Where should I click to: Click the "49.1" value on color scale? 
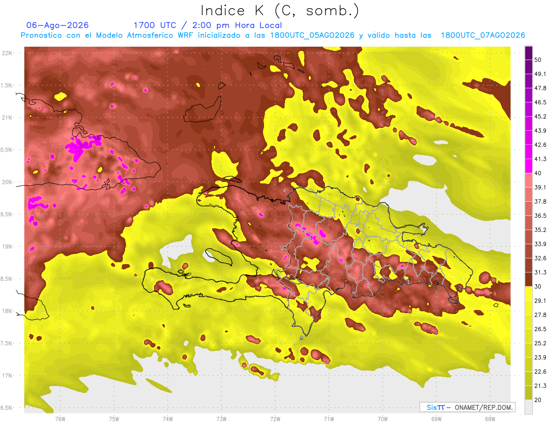540,74
